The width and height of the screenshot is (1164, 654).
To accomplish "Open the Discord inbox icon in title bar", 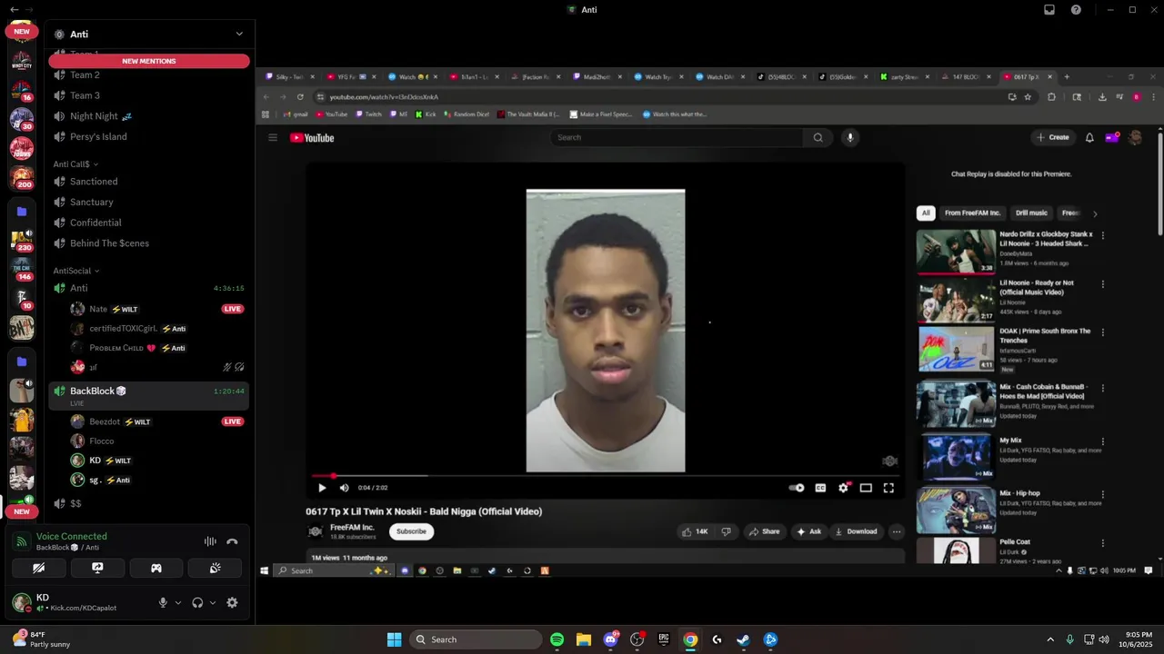I will coord(1049,10).
